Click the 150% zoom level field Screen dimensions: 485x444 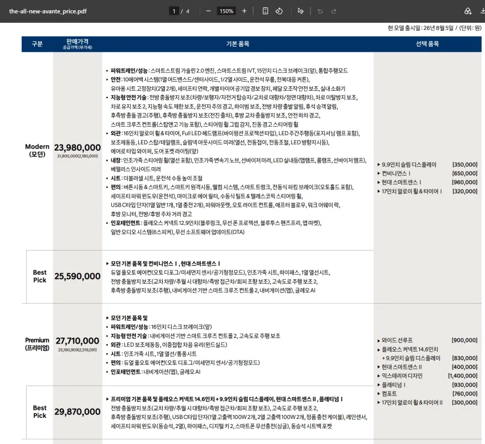[227, 11]
